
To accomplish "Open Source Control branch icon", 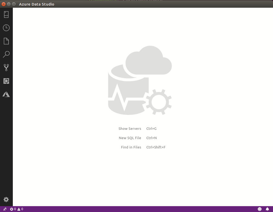I will point(6,68).
